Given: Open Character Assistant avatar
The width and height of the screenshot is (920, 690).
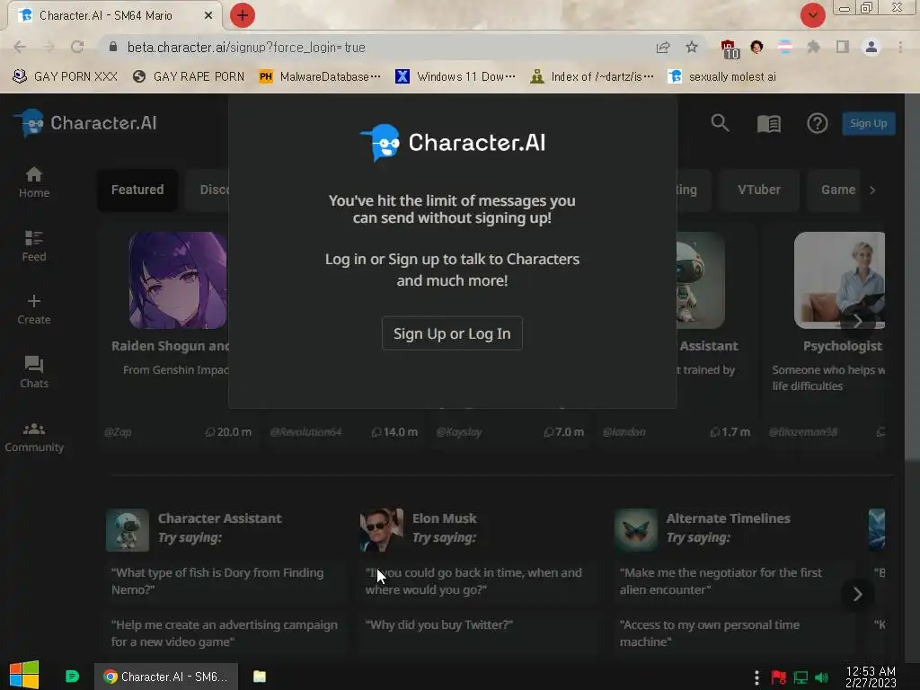Looking at the screenshot, I should (128, 530).
